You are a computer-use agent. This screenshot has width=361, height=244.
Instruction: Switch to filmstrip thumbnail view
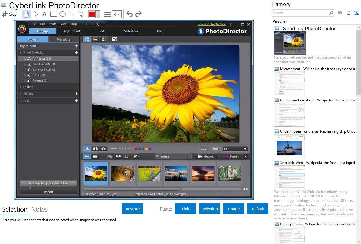(87, 157)
